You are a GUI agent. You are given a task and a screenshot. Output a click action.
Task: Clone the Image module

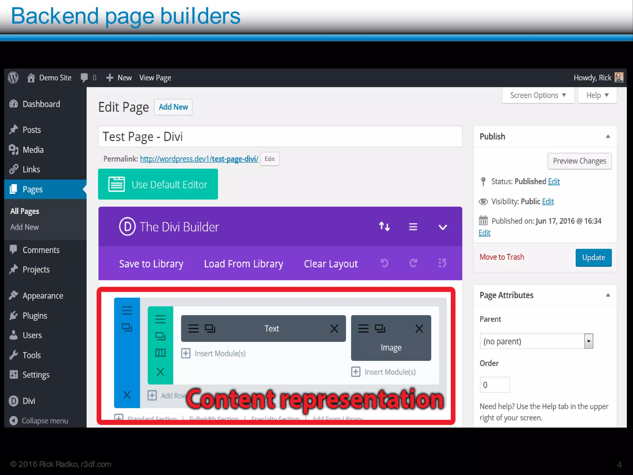tap(380, 328)
